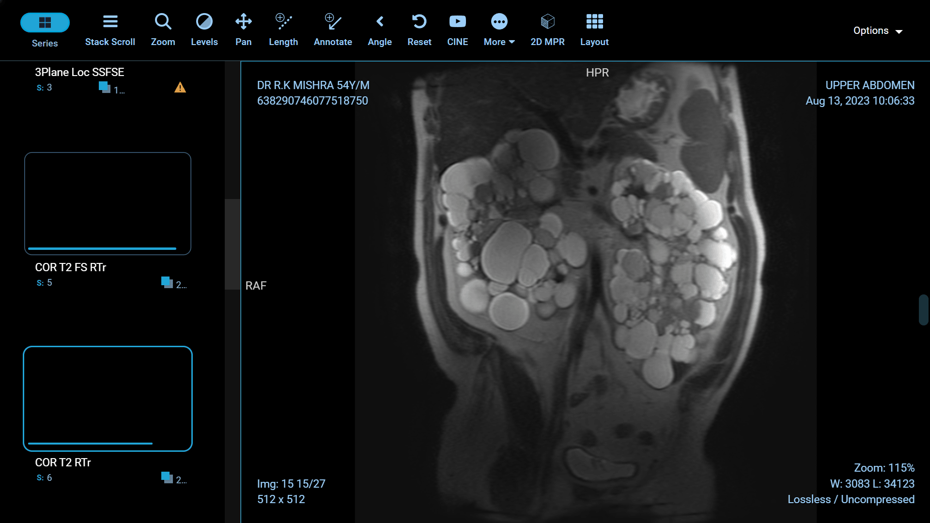Activate the Angle measurement tool

pos(380,29)
